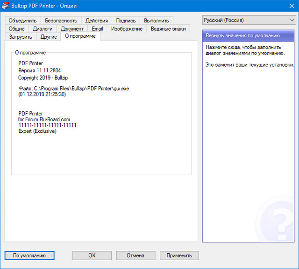The height and width of the screenshot is (269, 299).
Task: Open the Документ tab
Action: pyautogui.click(x=72, y=28)
